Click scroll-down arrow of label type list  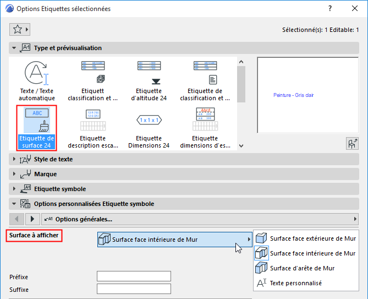[x=241, y=146]
